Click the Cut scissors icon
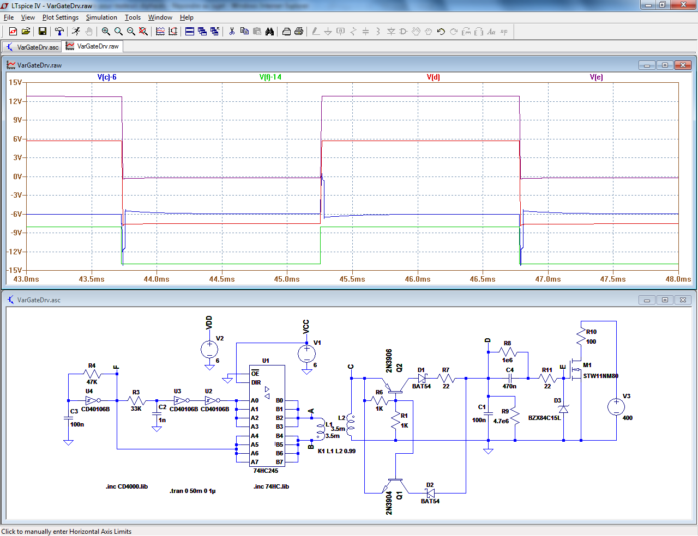The image size is (698, 536). point(232,32)
